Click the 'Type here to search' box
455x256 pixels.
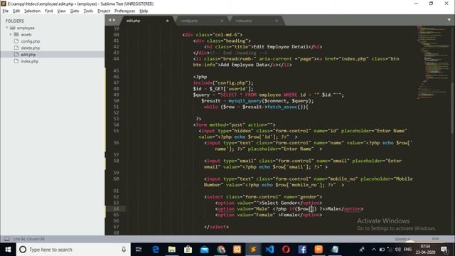pos(73,250)
